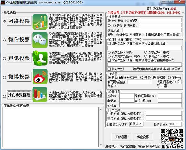Click the app icon in the title bar

[3, 3]
